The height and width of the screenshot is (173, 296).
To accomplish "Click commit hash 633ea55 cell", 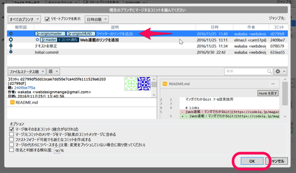I will coord(277,52).
